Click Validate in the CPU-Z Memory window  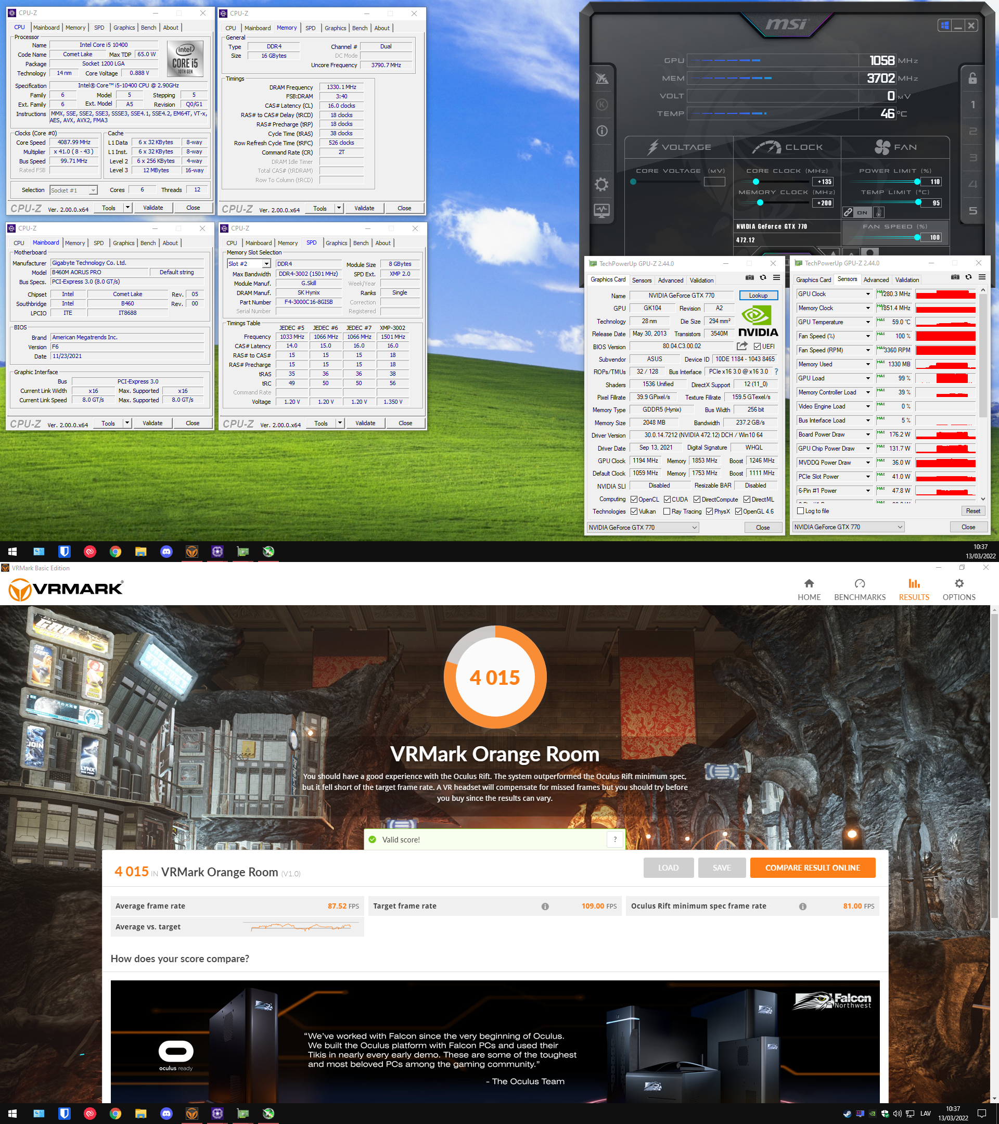click(364, 208)
